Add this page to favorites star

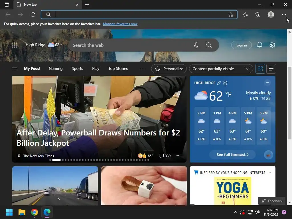[231, 15]
